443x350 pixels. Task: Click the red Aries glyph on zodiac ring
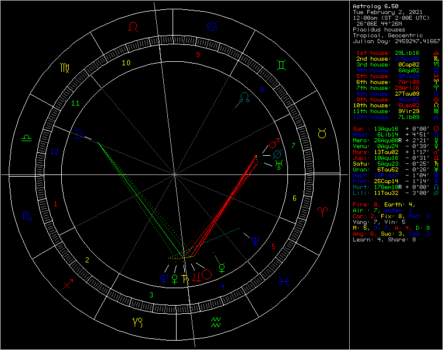[322, 211]
